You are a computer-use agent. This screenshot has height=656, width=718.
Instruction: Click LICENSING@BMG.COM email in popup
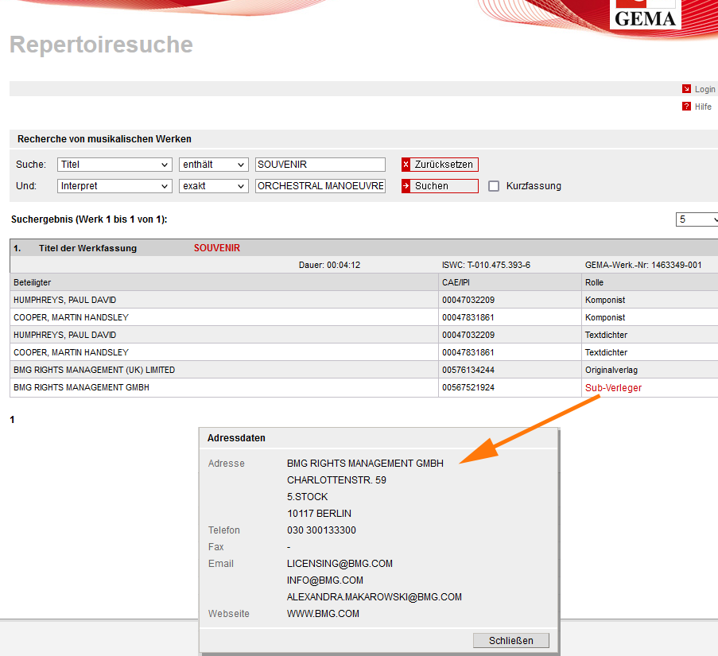[340, 564]
